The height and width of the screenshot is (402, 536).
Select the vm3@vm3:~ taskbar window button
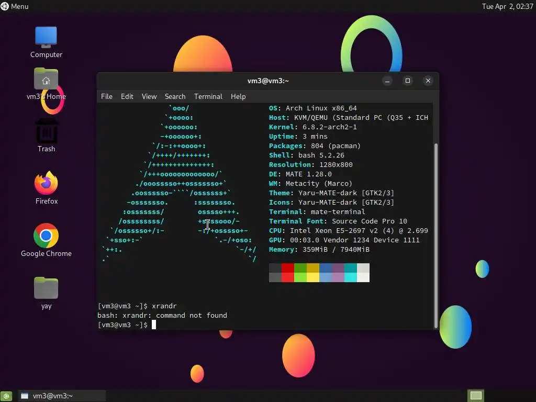62,396
